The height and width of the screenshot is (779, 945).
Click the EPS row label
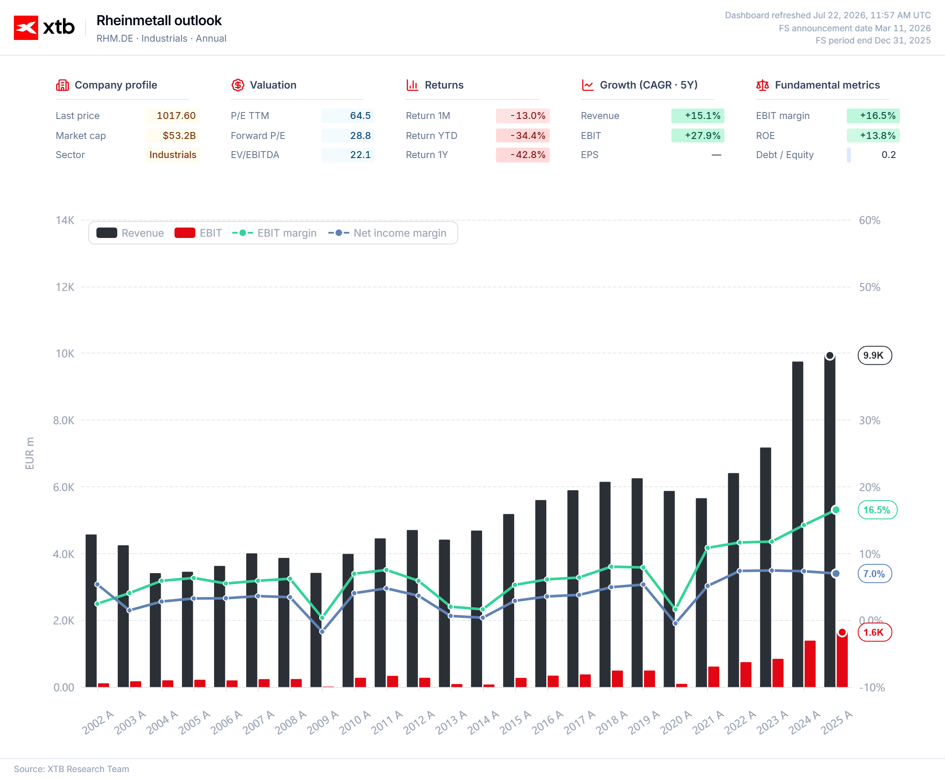click(590, 155)
